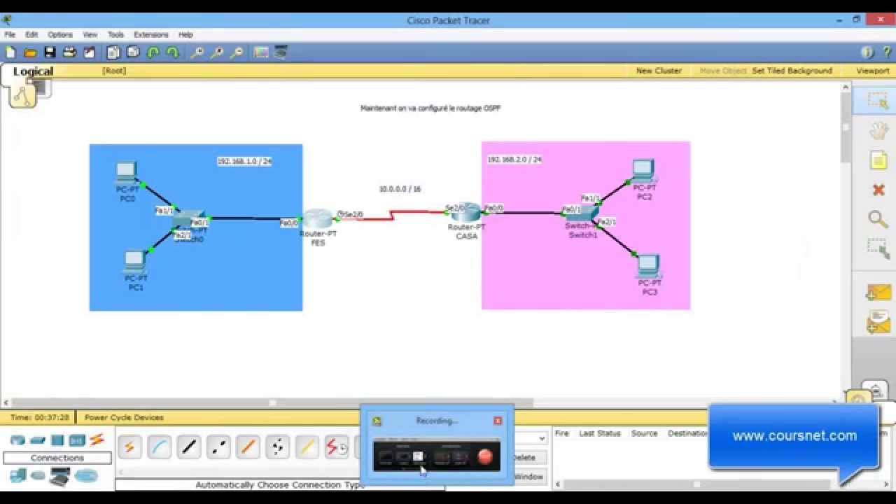The image size is (896, 504).
Task: Open the Options menu
Action: 60,34
